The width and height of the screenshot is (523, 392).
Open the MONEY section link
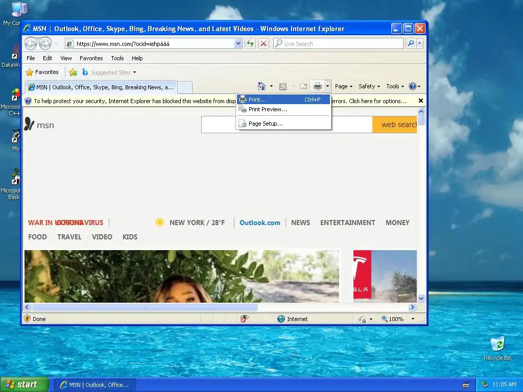397,223
